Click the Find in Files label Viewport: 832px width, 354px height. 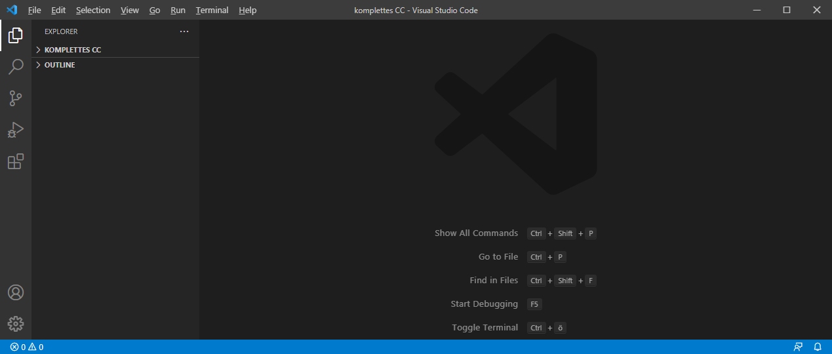point(494,281)
